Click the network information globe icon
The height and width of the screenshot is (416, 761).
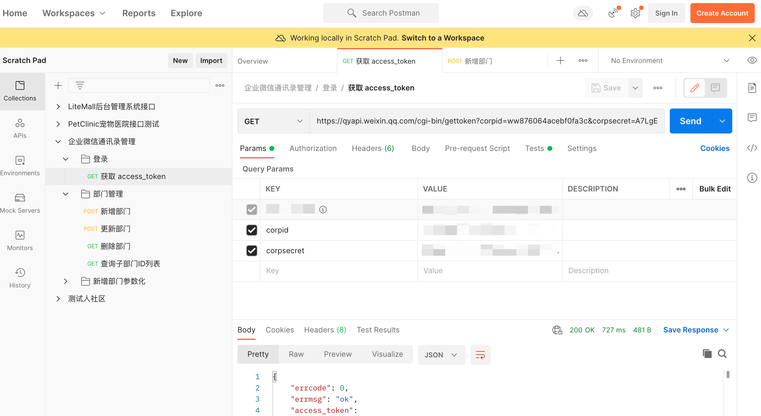[x=557, y=330]
